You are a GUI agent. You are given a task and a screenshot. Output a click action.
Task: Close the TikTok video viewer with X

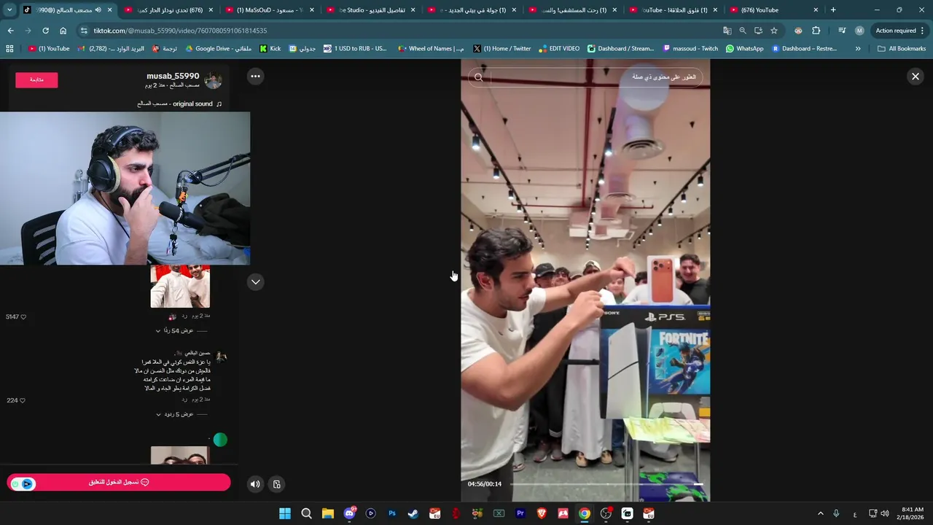(916, 77)
